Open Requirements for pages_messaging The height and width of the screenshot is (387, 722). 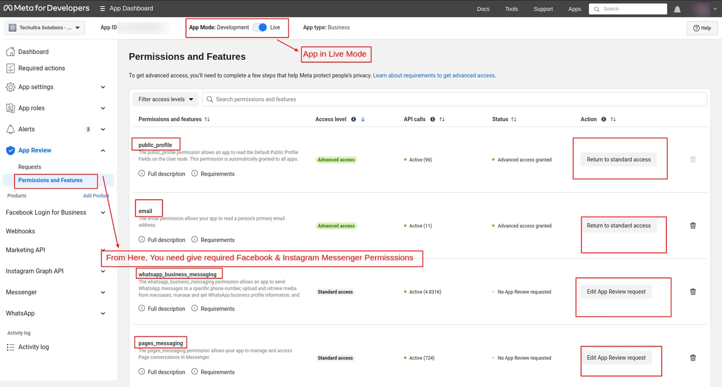[x=213, y=372]
